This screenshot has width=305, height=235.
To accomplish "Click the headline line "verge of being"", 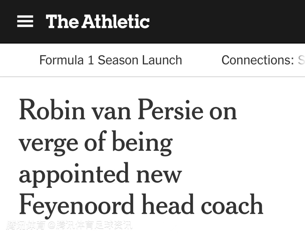I will coord(95,143).
